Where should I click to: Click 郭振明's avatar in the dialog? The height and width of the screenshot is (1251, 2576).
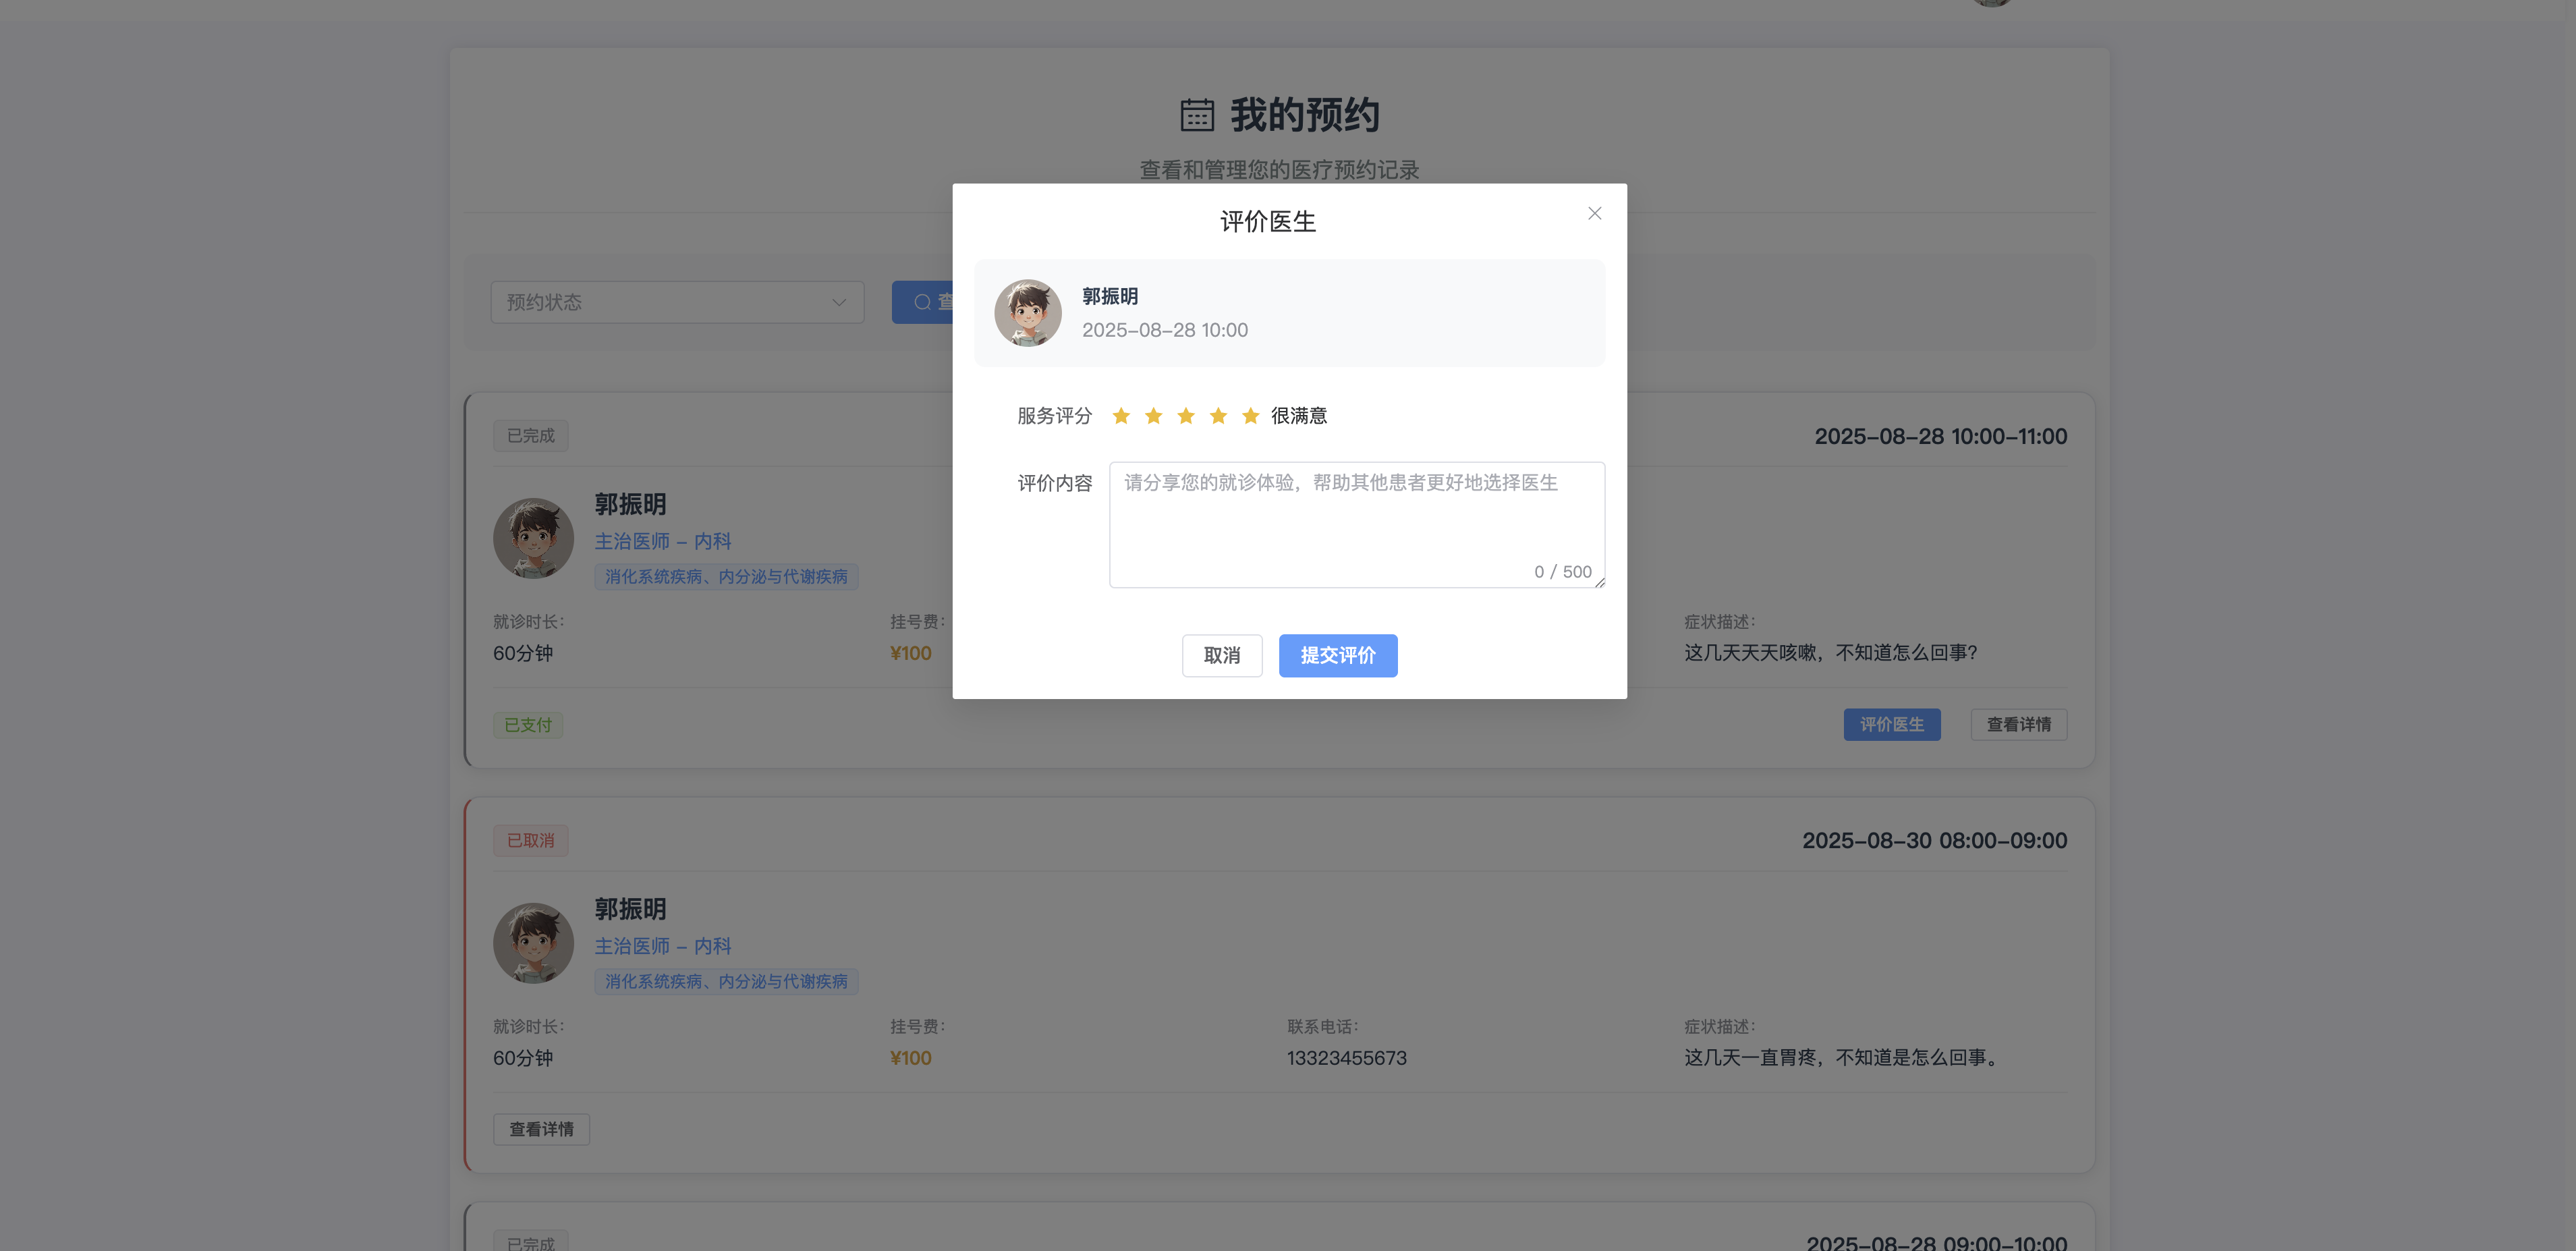1027,313
